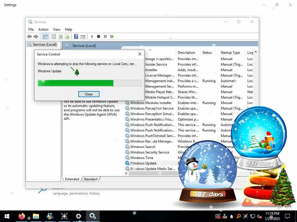This screenshot has width=297, height=222.
Task: Switch to the Standard tab
Action: [x=90, y=179]
